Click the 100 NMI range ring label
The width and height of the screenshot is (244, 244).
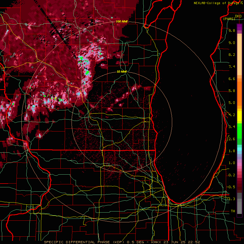click(x=122, y=21)
